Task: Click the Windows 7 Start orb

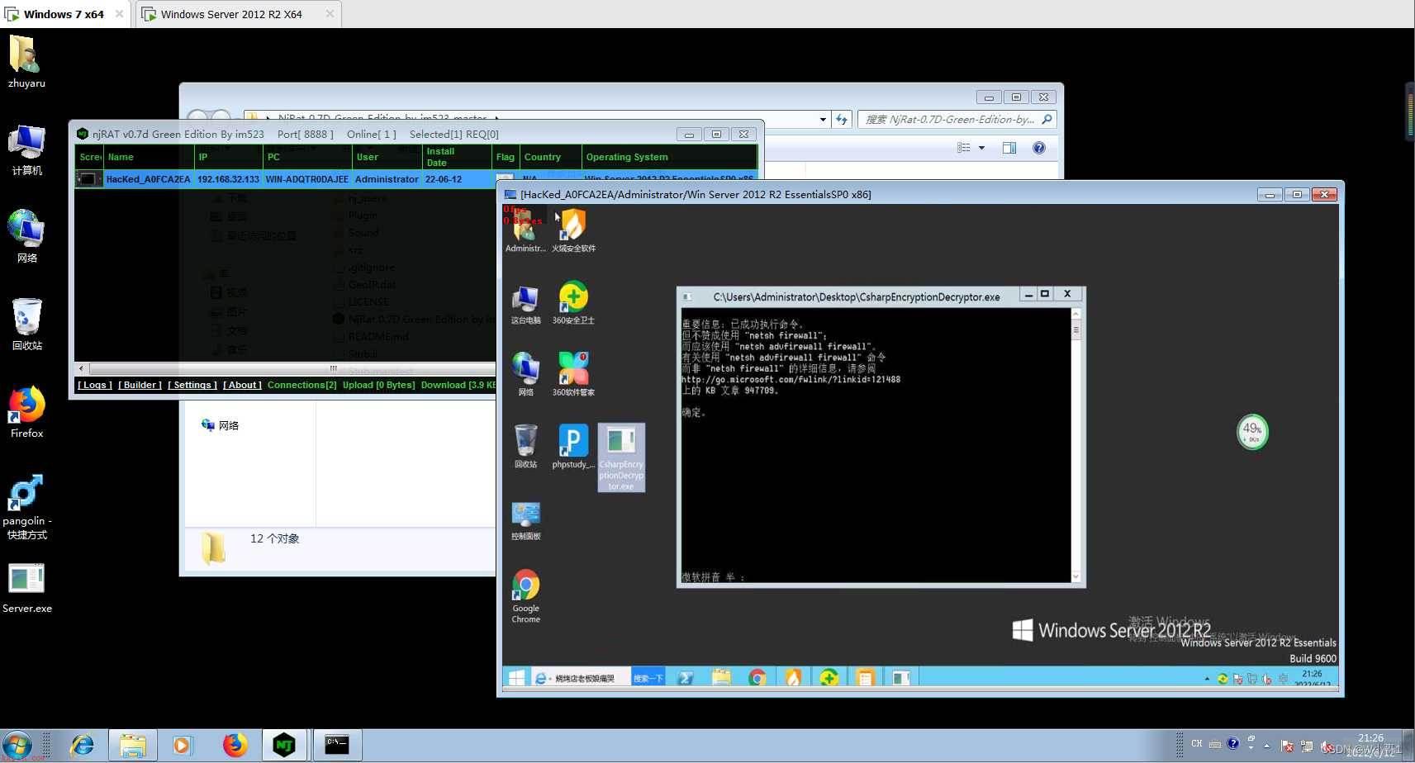Action: point(18,745)
